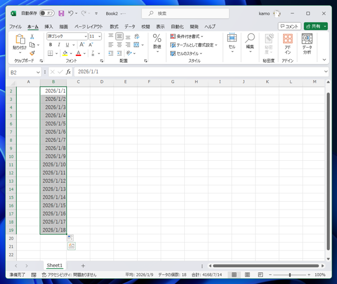Expand the Name Box dropdown
The image size is (337, 284).
click(38, 72)
